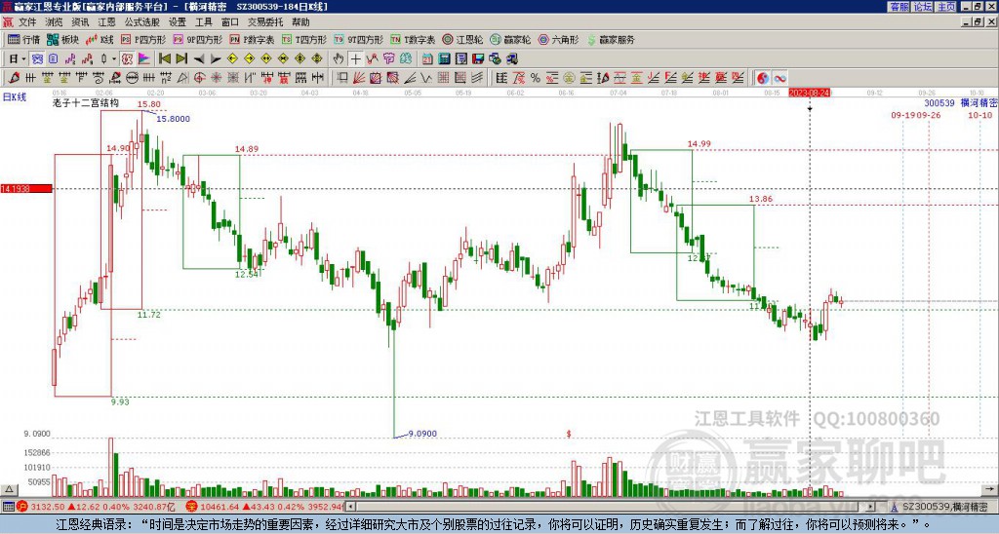Open 赢家服务 from the toolbar

point(611,39)
